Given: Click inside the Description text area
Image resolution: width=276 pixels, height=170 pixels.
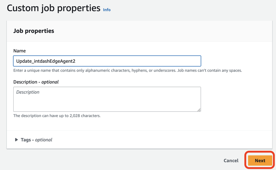Looking at the screenshot, I should coord(107,99).
